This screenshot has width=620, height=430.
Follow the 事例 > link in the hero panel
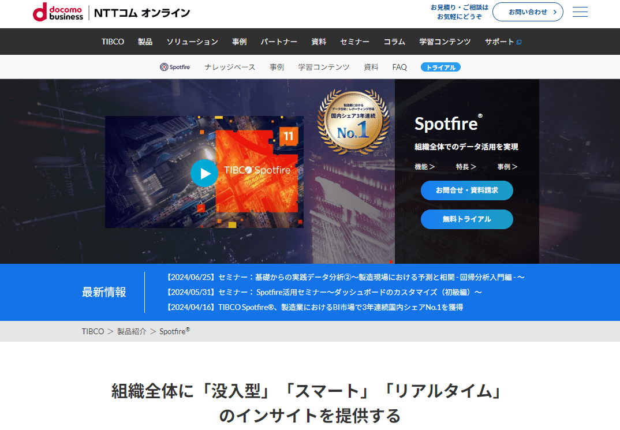[507, 167]
